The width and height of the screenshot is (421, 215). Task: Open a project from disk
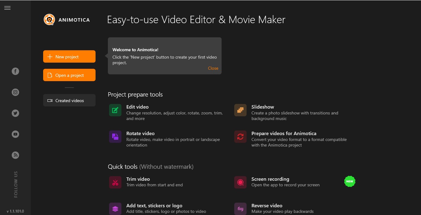[x=69, y=75]
